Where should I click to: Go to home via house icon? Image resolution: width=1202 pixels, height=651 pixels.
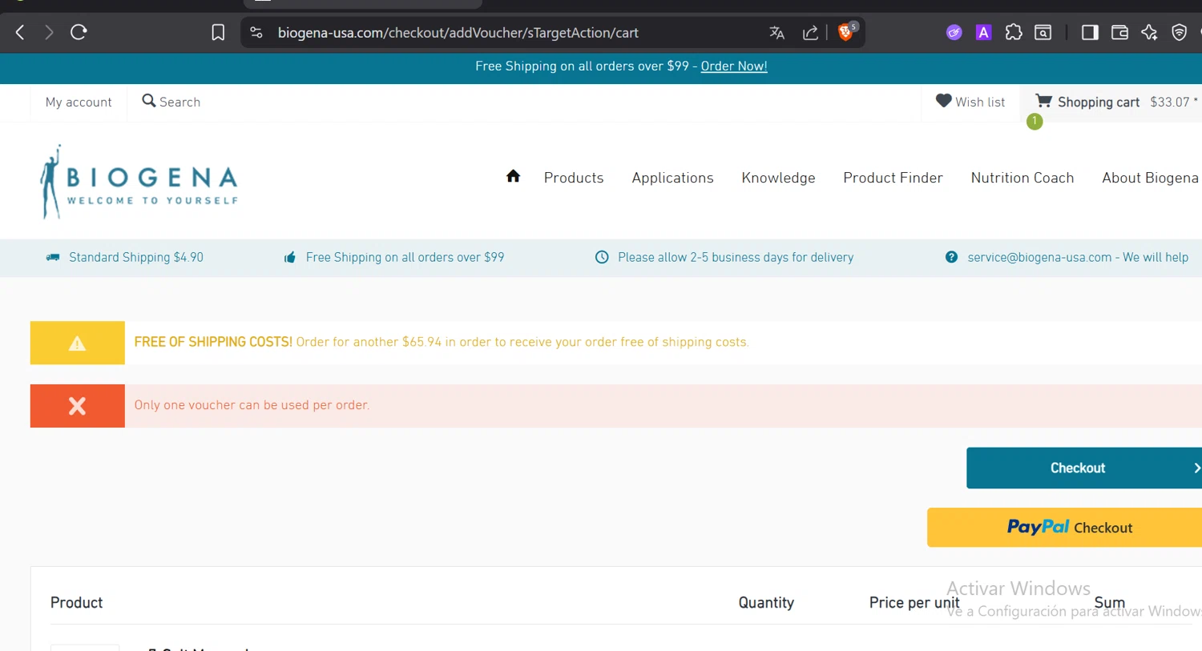[x=514, y=176]
